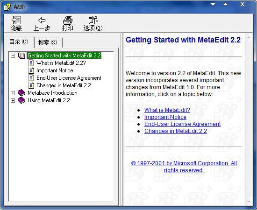257x210 pixels.
Task: Select What is MetaEdit 2.2? in the tree
Action: pyautogui.click(x=61, y=63)
